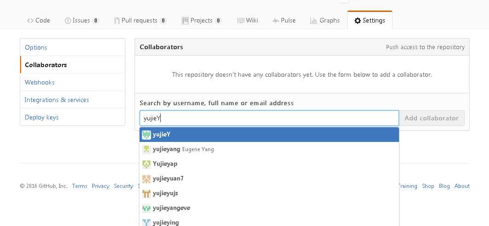Open Integrations & services page
Viewport: 489px width, 226px height.
pyautogui.click(x=73, y=100)
